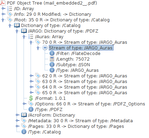Click the PDF file icon at tree root
The image size is (149, 138).
(x=3, y=3)
